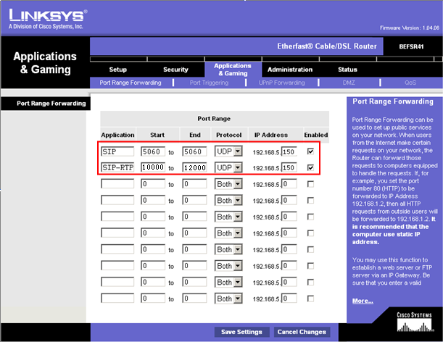Screen dimensions: 443x342
Task: Open the sixth row's Both protocol dropdown
Action: click(x=228, y=233)
